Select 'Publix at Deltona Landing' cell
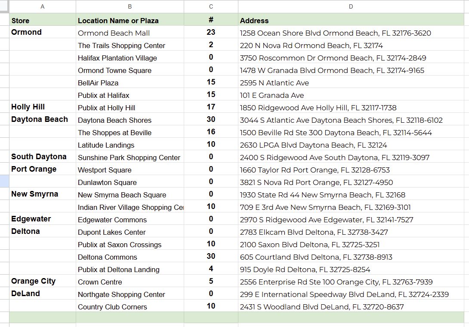Viewport: 469px width, 327px height. coord(130,269)
